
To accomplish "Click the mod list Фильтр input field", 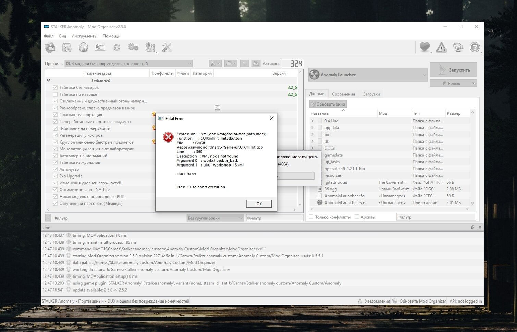I will (274, 218).
